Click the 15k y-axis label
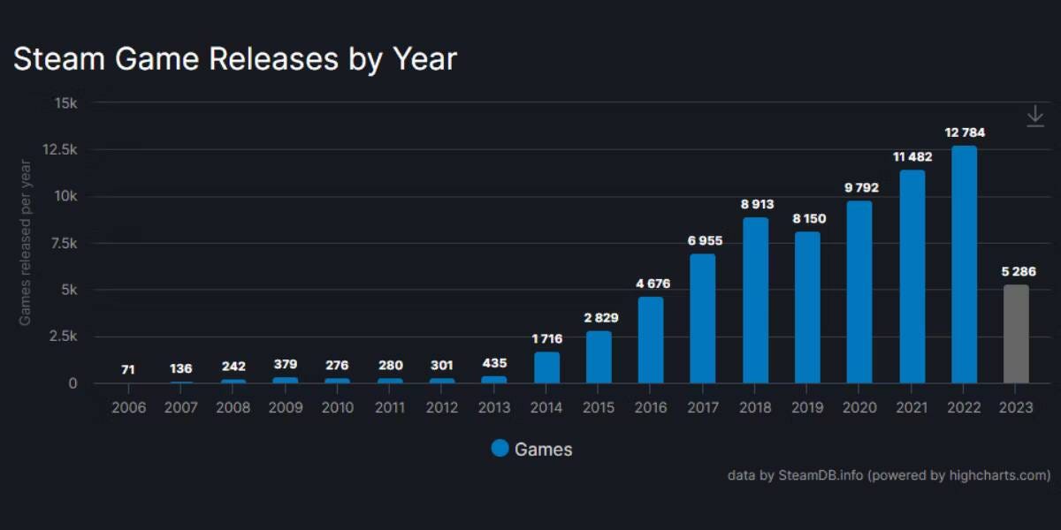 click(66, 103)
